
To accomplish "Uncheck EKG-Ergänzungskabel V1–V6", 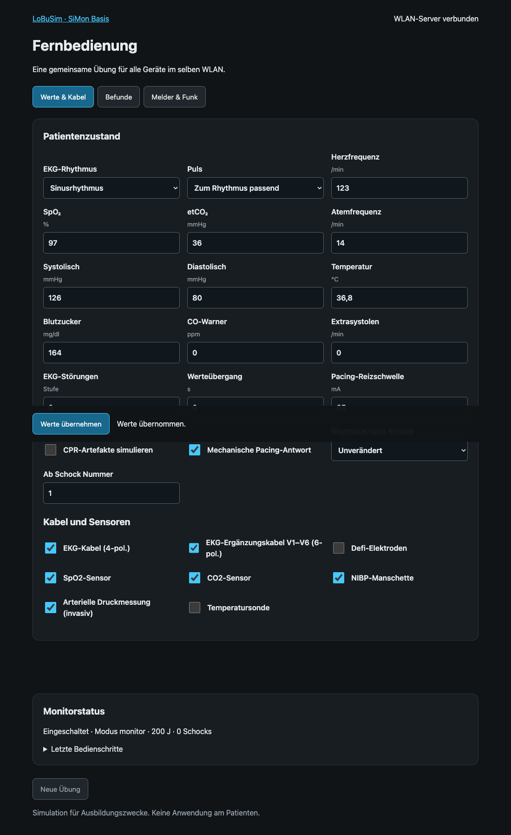I will tap(194, 548).
